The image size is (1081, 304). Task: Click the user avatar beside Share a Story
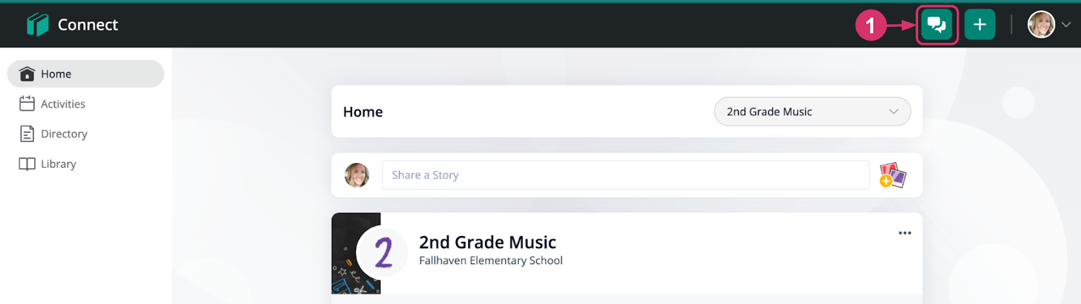click(357, 175)
